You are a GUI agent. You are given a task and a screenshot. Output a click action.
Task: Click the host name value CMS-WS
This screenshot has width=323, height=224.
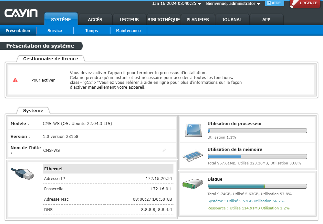point(51,150)
